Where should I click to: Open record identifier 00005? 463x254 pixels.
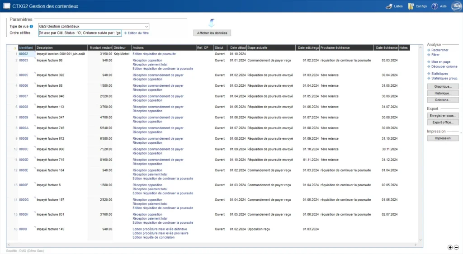24,75
